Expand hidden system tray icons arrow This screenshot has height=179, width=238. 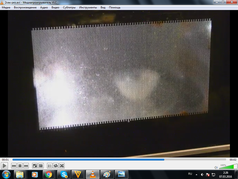coord(196,174)
